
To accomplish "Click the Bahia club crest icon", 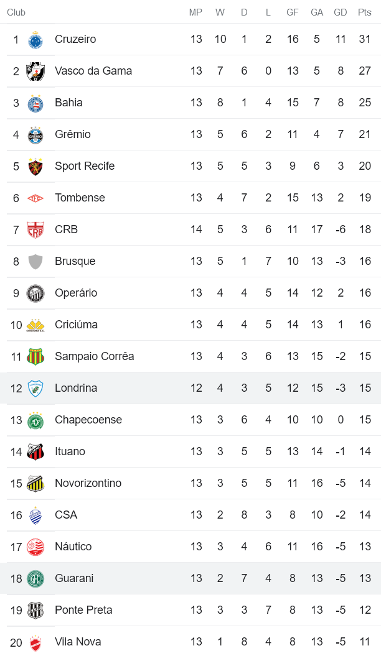I will (x=35, y=103).
